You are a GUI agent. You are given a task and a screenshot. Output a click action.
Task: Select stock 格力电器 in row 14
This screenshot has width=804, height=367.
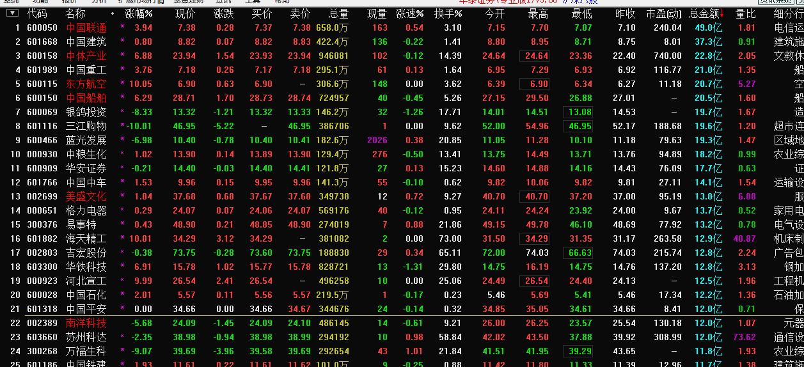click(86, 210)
